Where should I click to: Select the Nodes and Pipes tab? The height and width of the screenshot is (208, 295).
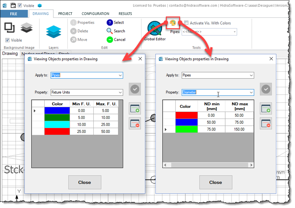pyautogui.click(x=39, y=54)
